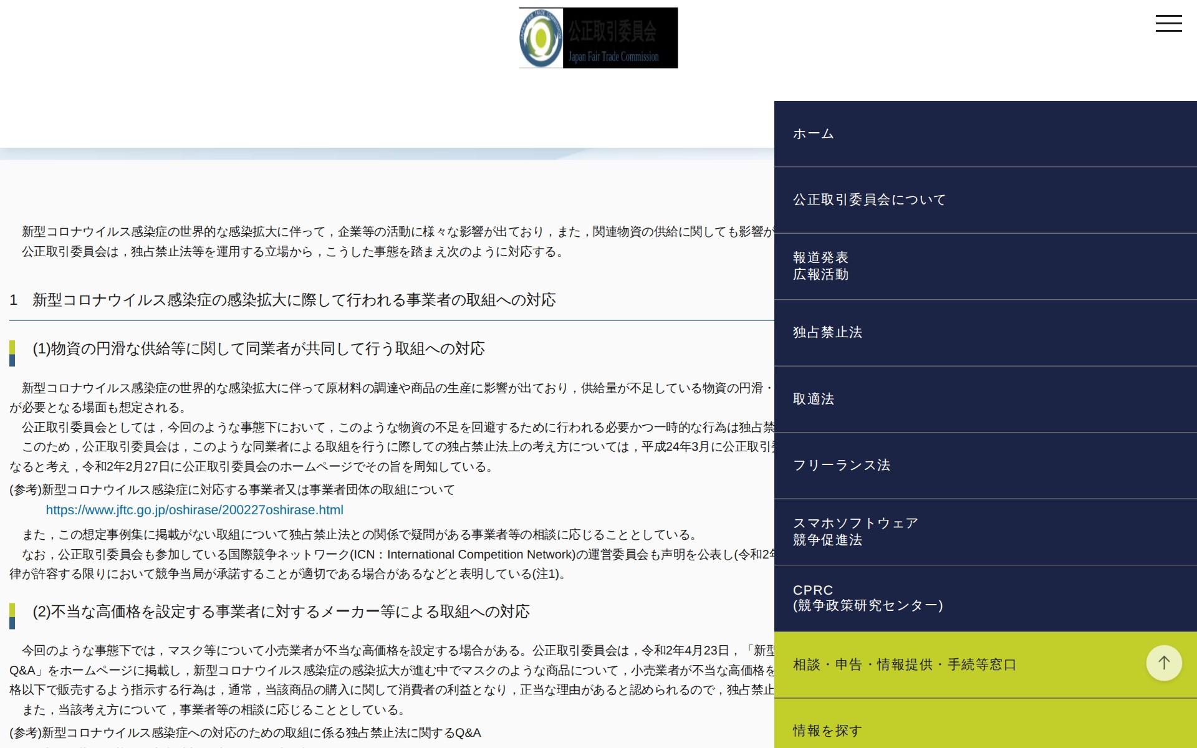Click the Japan Fair Trade Commission logo
Screen dimensions: 1197x748
(597, 37)
